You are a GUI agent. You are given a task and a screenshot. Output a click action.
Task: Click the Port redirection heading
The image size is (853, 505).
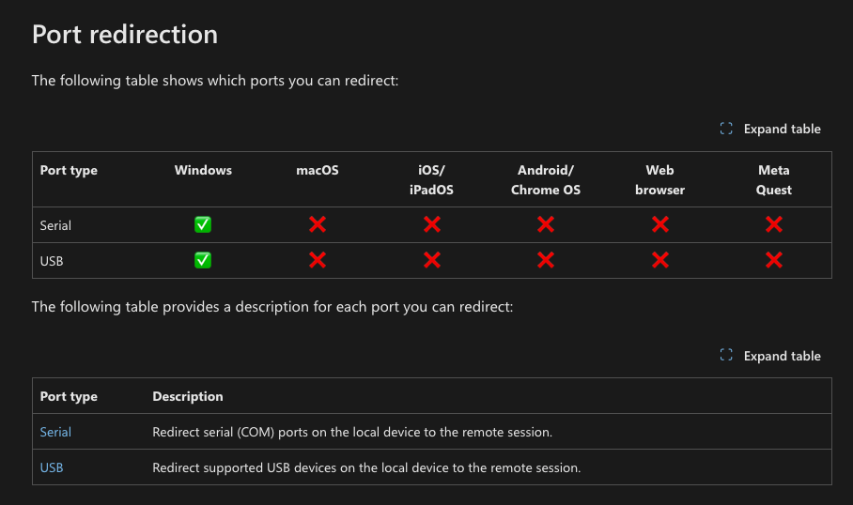click(x=125, y=34)
